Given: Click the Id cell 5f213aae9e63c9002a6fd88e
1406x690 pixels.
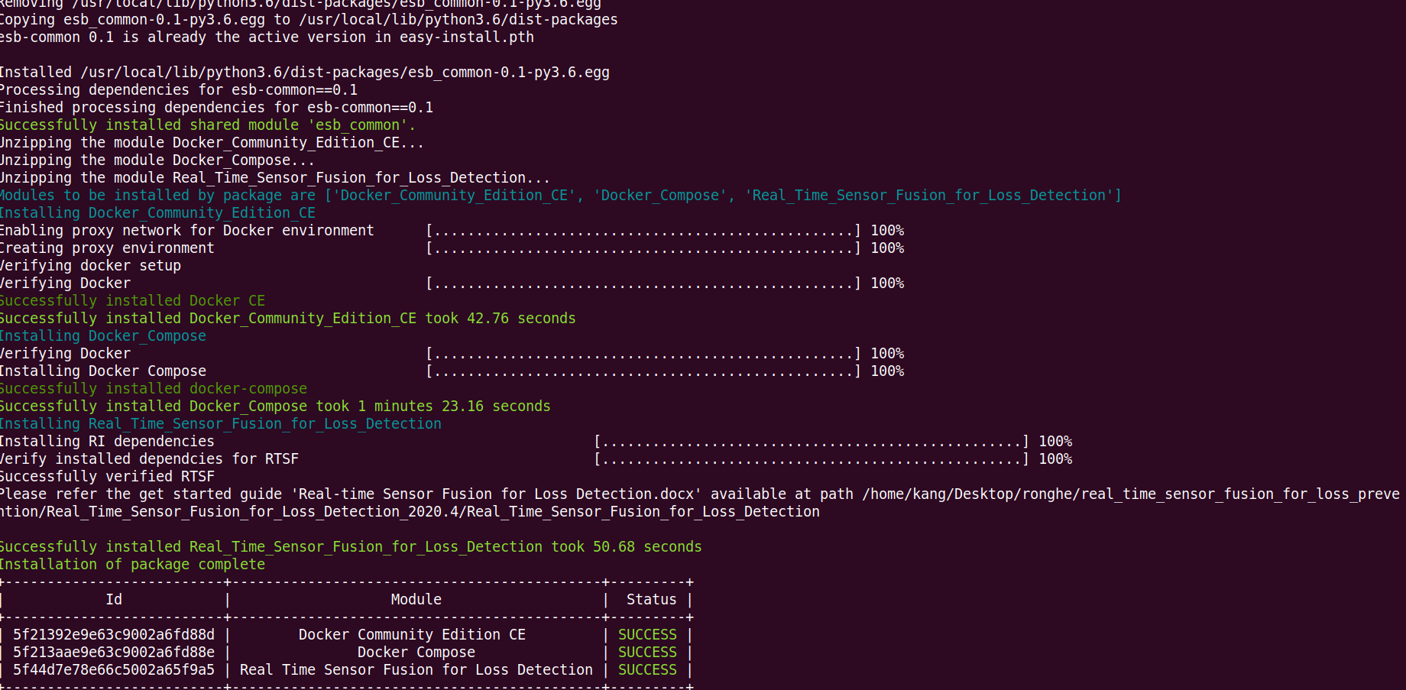Looking at the screenshot, I should pyautogui.click(x=114, y=653).
